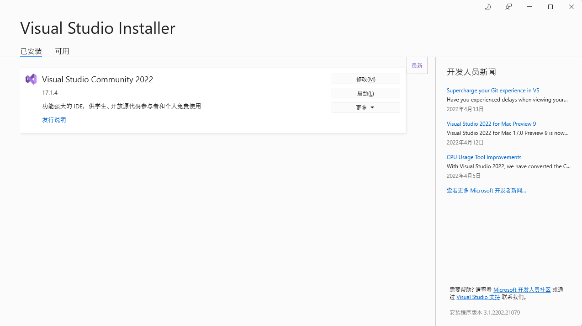The image size is (582, 326).
Task: Click the Visual Studio Community 2022 logo
Action: point(31,79)
